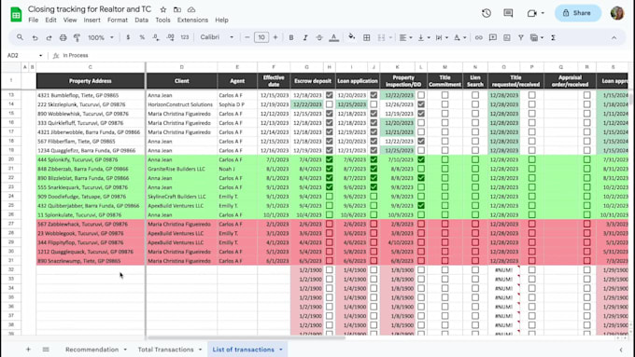
Task: Insert a link
Action: tap(479, 37)
